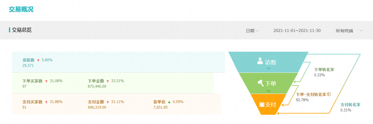373x124 pixels.
Task: Click red up arrow next to 访客数
Action: tap(38, 60)
